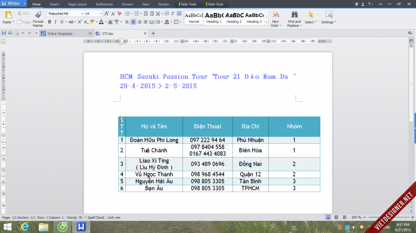Toggle italic formatting
416x233 pixels.
pos(56,22)
